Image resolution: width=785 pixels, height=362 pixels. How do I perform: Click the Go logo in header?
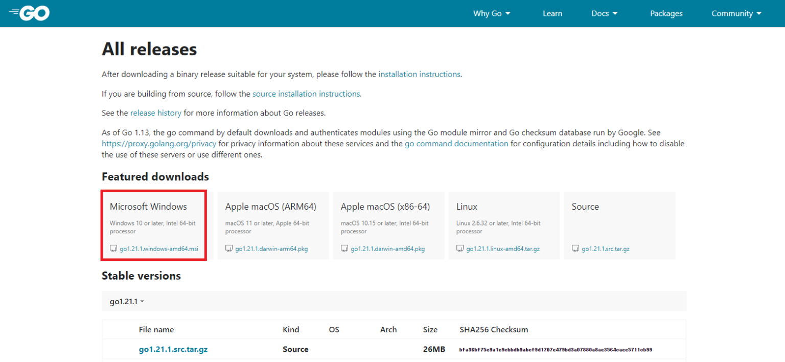pyautogui.click(x=30, y=13)
